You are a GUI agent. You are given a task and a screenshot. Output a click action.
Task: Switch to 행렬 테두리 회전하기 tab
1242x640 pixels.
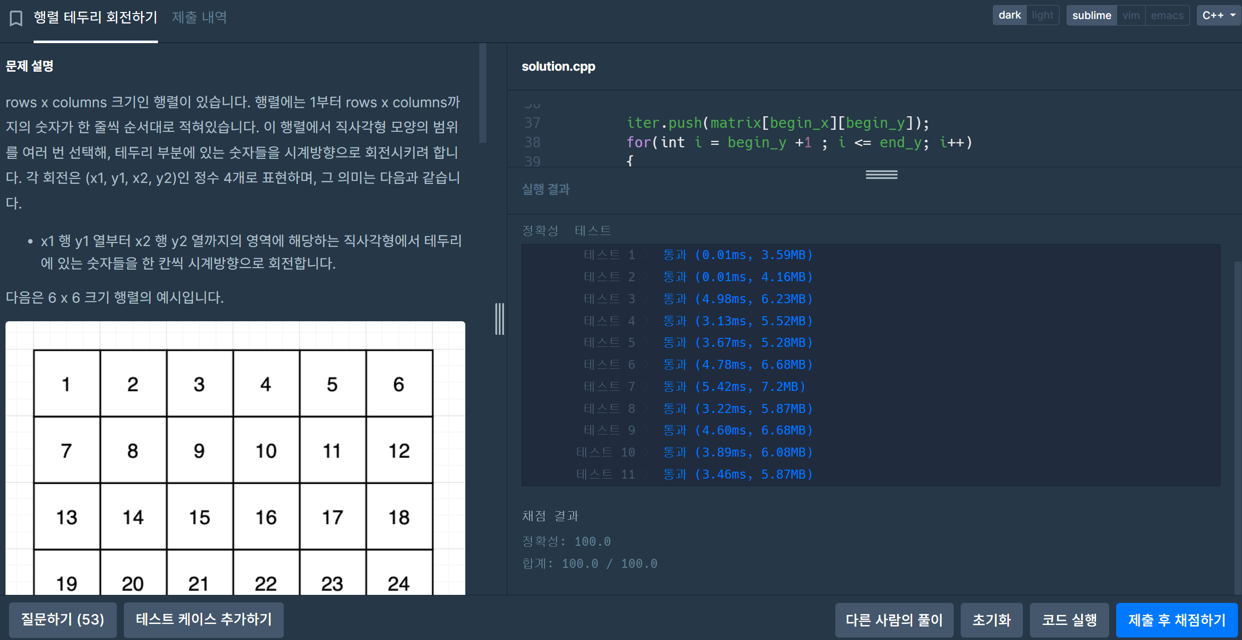pyautogui.click(x=95, y=18)
